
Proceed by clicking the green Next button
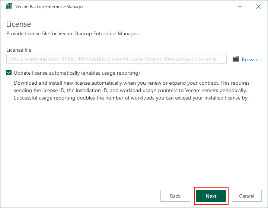(211, 196)
